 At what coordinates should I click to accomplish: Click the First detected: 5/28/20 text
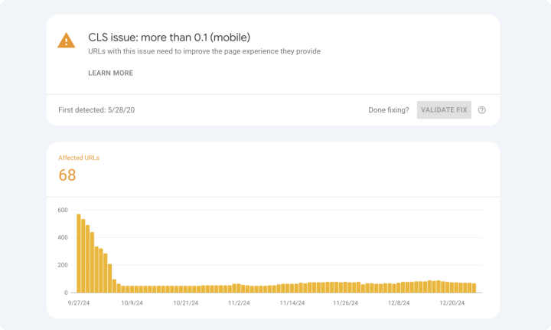click(96, 110)
